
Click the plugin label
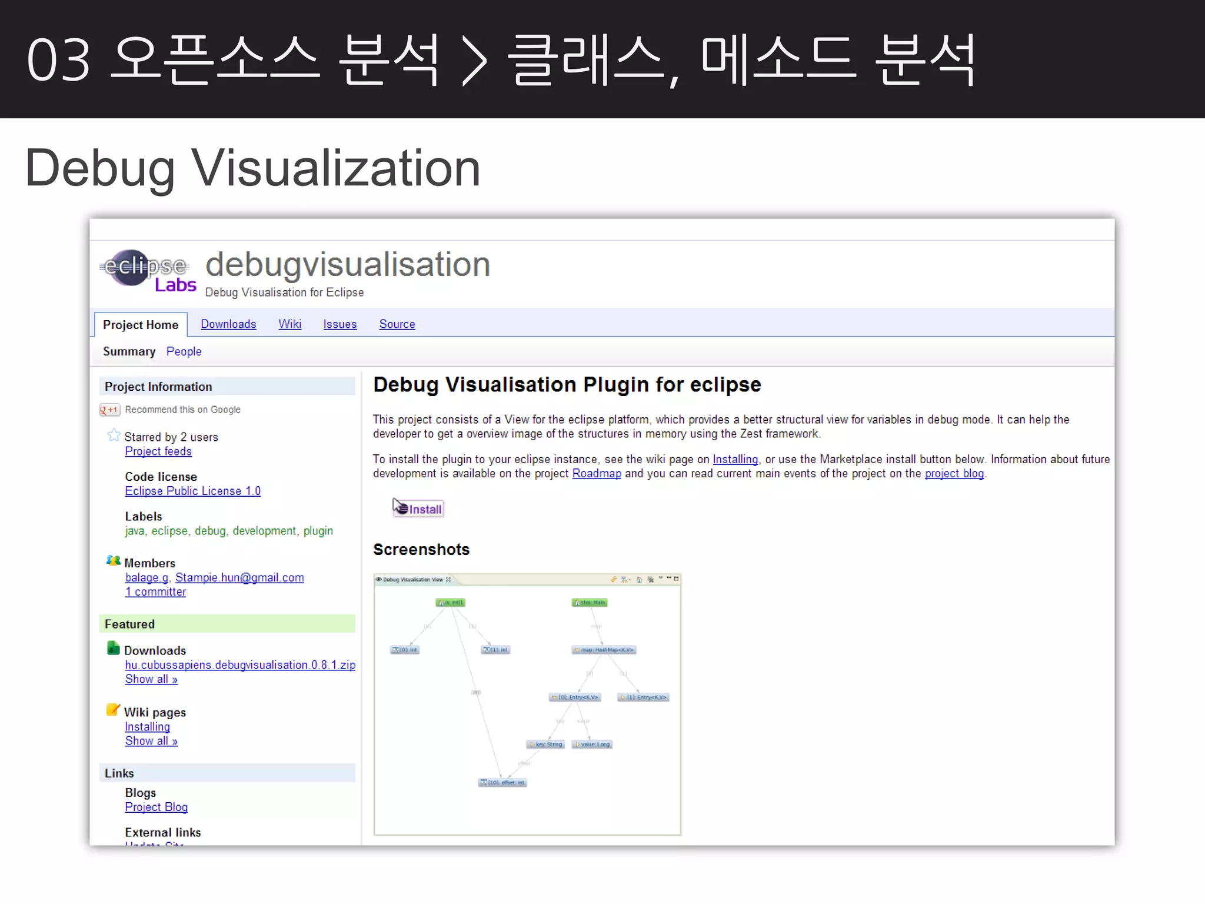pos(318,531)
